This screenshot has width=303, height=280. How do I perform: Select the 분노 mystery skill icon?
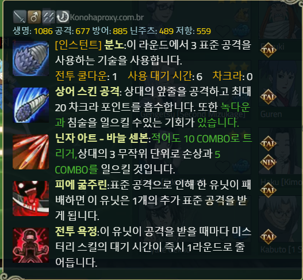click(30, 58)
